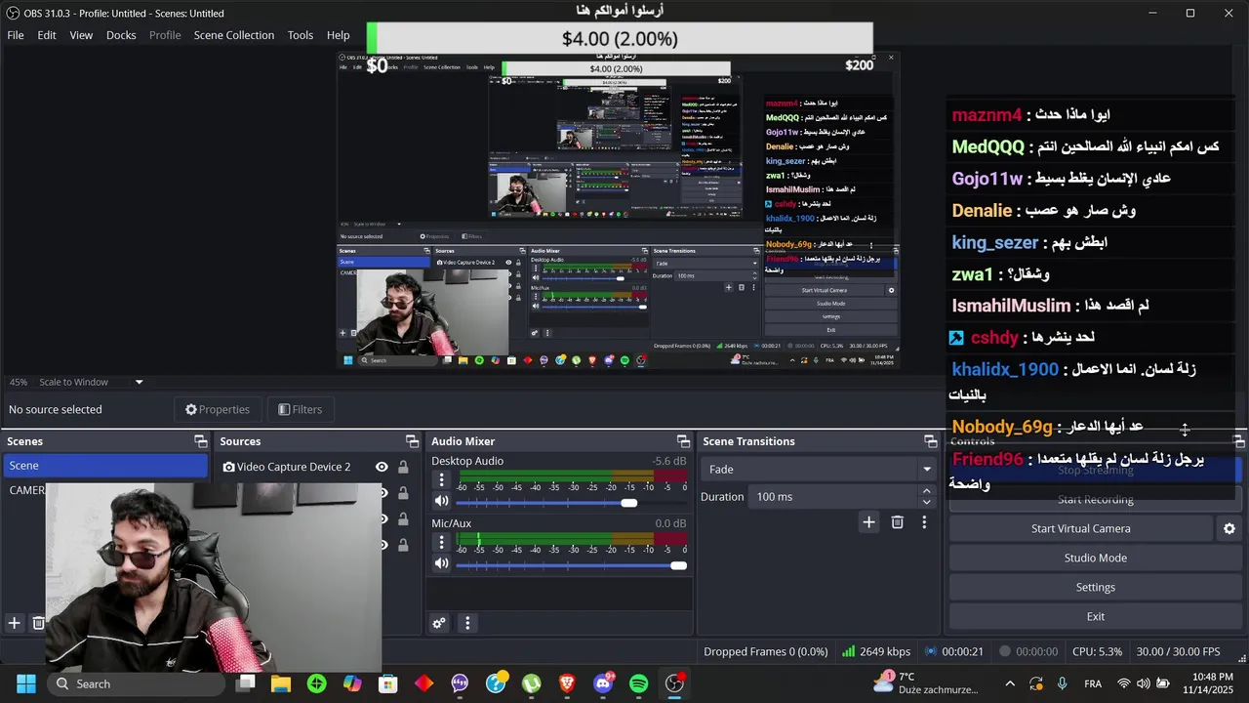The height and width of the screenshot is (703, 1249).
Task: Open Scale to Window zoom dropdown
Action: pos(139,382)
